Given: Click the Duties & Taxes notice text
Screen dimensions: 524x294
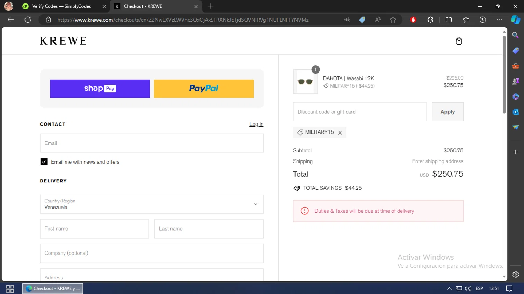Looking at the screenshot, I should pos(364,211).
